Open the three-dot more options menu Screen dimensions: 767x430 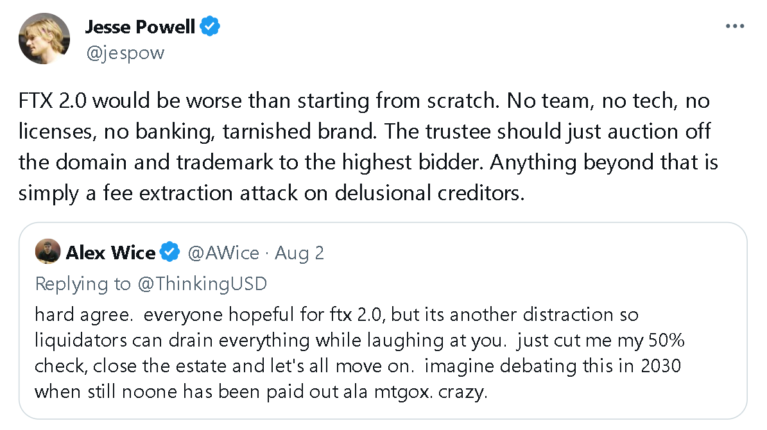[734, 26]
